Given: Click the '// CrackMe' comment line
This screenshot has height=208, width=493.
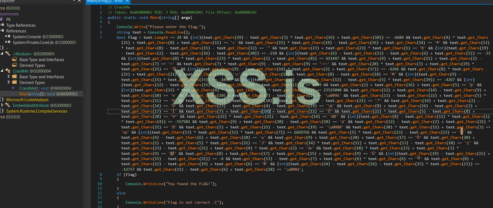Looking at the screenshot, I should (x=119, y=7).
